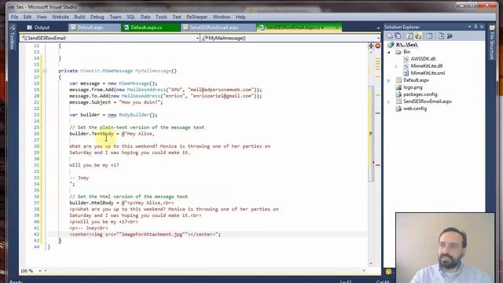Expand the SendSESRowEmail.aspx node
This screenshot has width=503, height=283.
(x=389, y=101)
